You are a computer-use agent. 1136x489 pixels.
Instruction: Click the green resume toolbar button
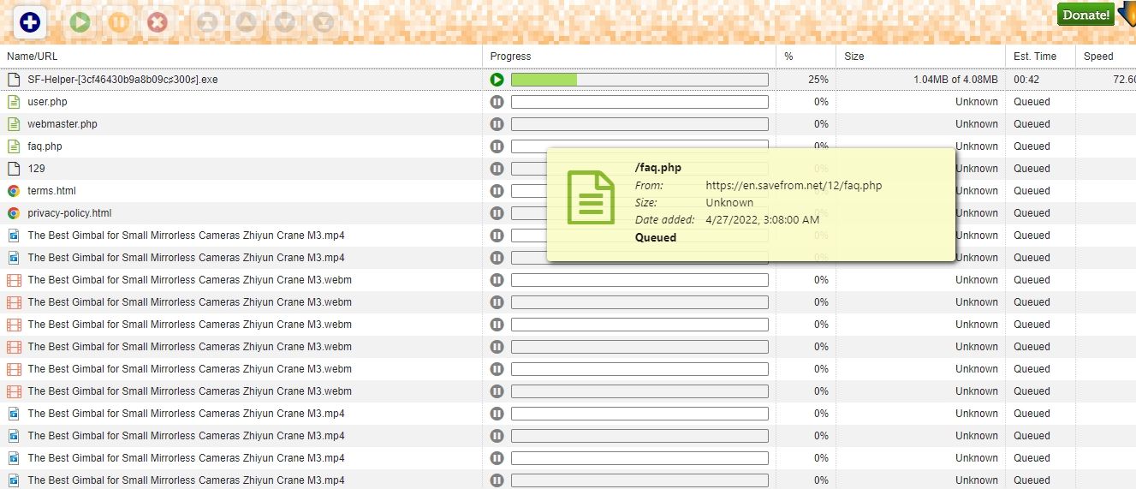pyautogui.click(x=80, y=22)
